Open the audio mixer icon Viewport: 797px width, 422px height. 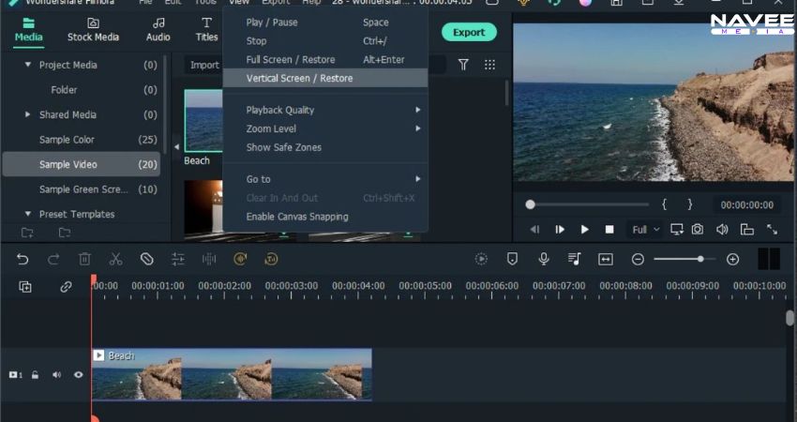click(575, 260)
